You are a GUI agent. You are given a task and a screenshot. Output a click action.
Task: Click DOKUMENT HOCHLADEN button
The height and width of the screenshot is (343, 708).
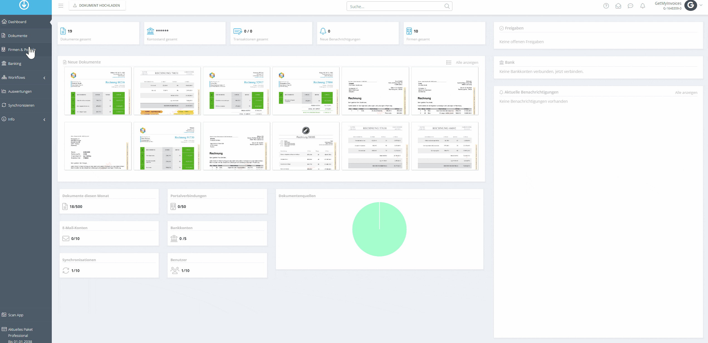click(97, 5)
